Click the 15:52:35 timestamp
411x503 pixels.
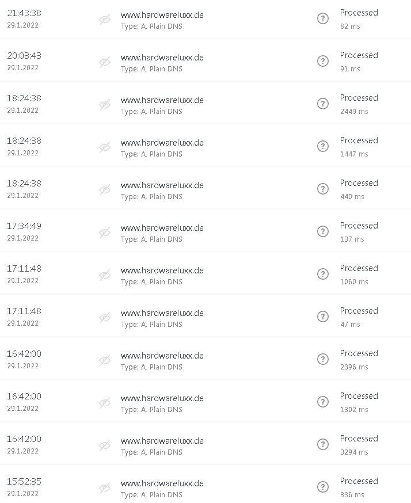[24, 482]
